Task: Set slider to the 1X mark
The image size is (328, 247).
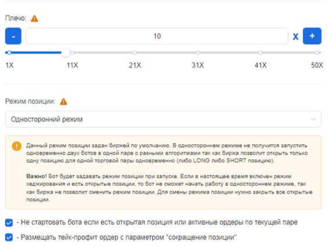Action: 9,53
